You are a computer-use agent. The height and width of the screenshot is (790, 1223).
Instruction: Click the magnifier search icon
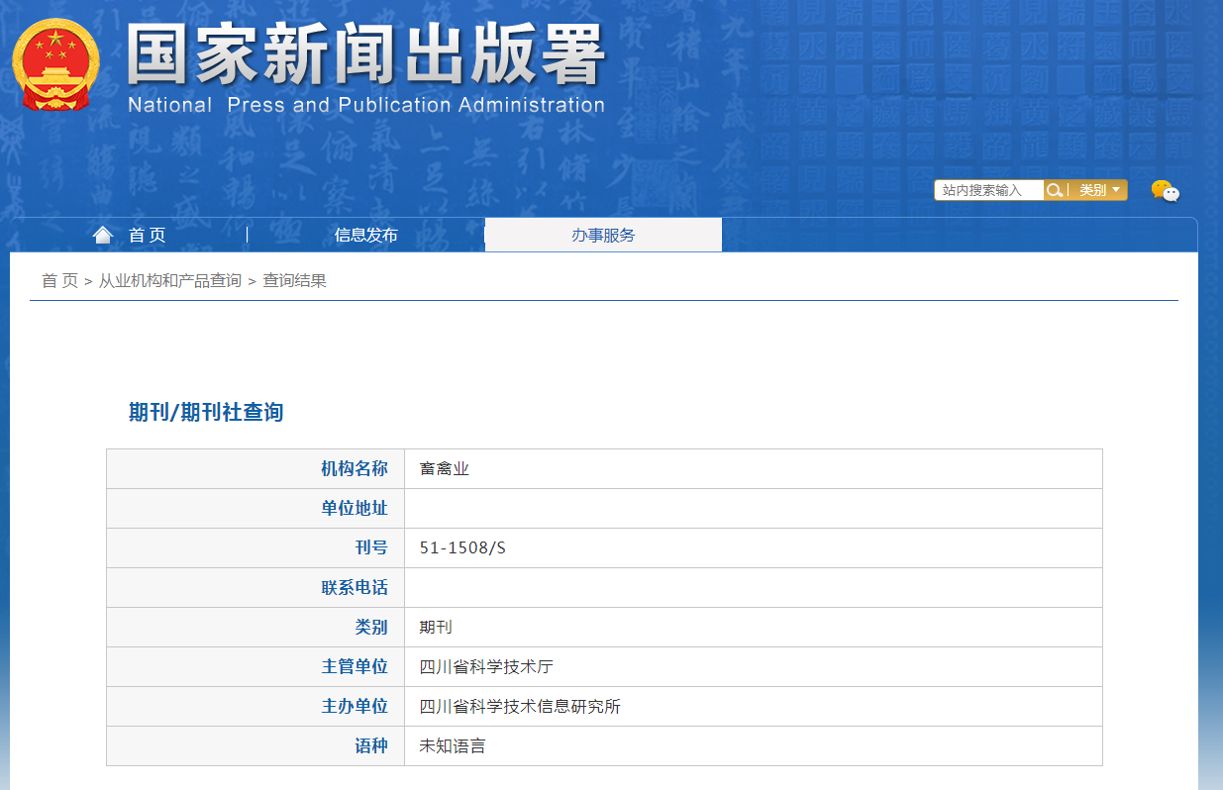[1055, 190]
